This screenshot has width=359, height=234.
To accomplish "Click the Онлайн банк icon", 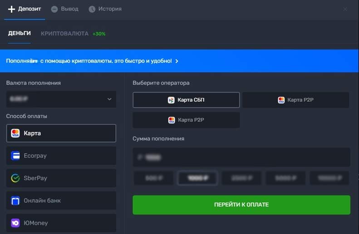I will click(15, 200).
